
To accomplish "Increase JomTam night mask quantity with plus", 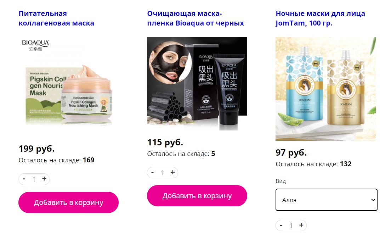I will (301, 225).
